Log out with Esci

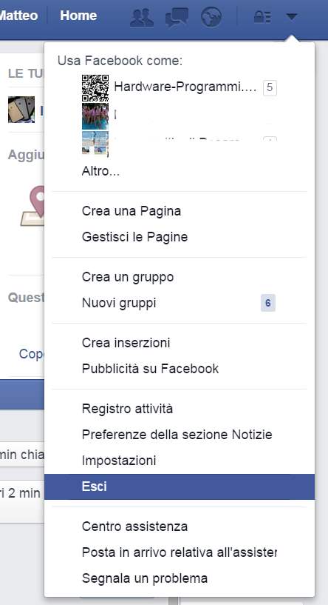(180, 487)
